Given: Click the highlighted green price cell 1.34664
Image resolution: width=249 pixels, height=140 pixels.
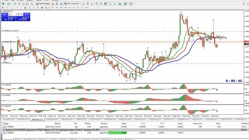Looking at the screenshot, I should (117, 133).
